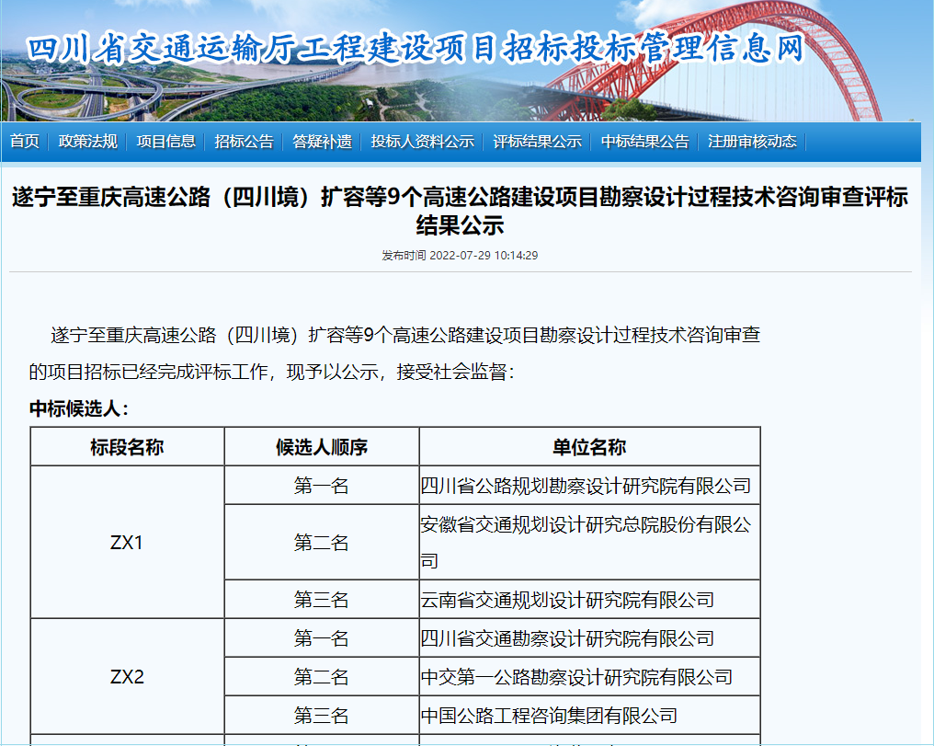This screenshot has width=934, height=746.
Task: Open the 中标结果公告 menu item
Action: (x=644, y=142)
